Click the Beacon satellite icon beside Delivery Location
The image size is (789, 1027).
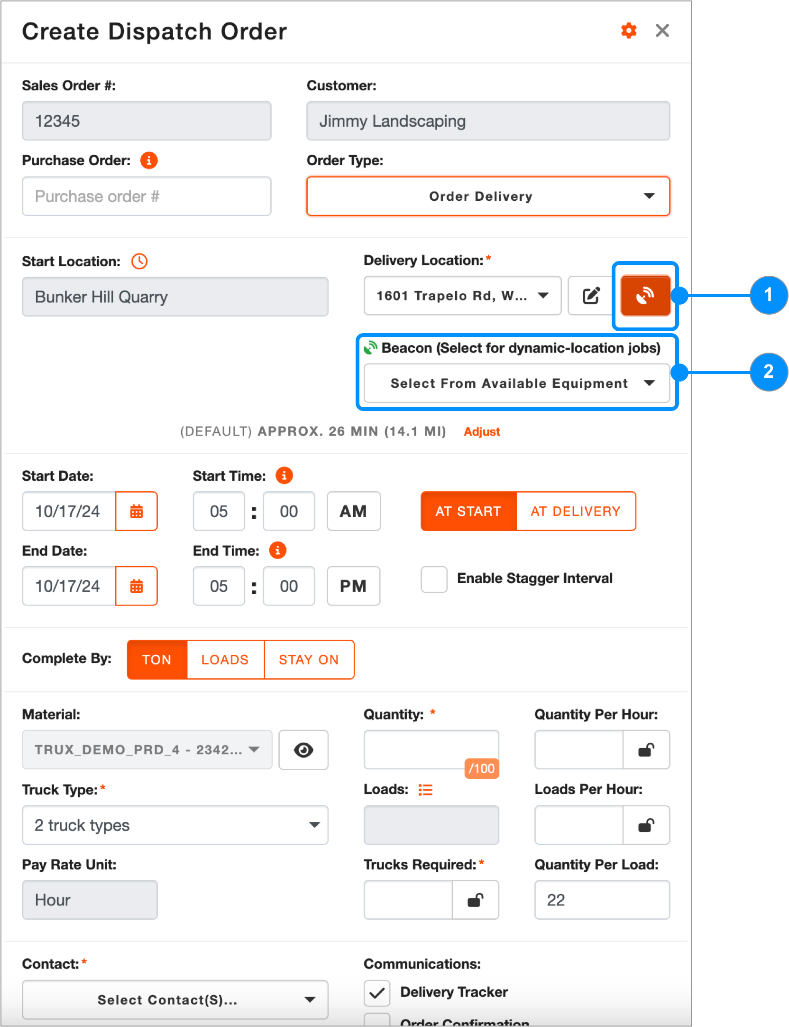tap(645, 295)
